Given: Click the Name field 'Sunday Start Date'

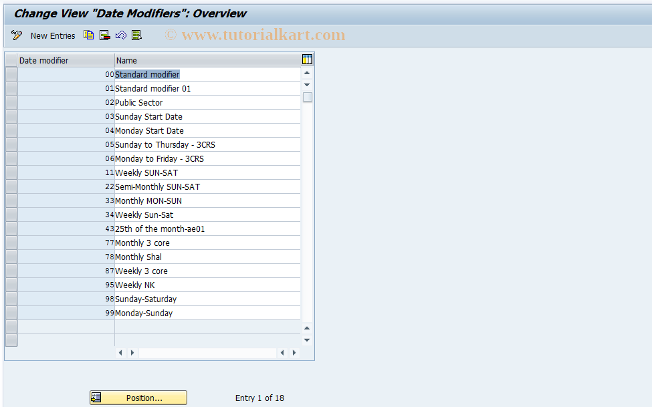Looking at the screenshot, I should (207, 116).
